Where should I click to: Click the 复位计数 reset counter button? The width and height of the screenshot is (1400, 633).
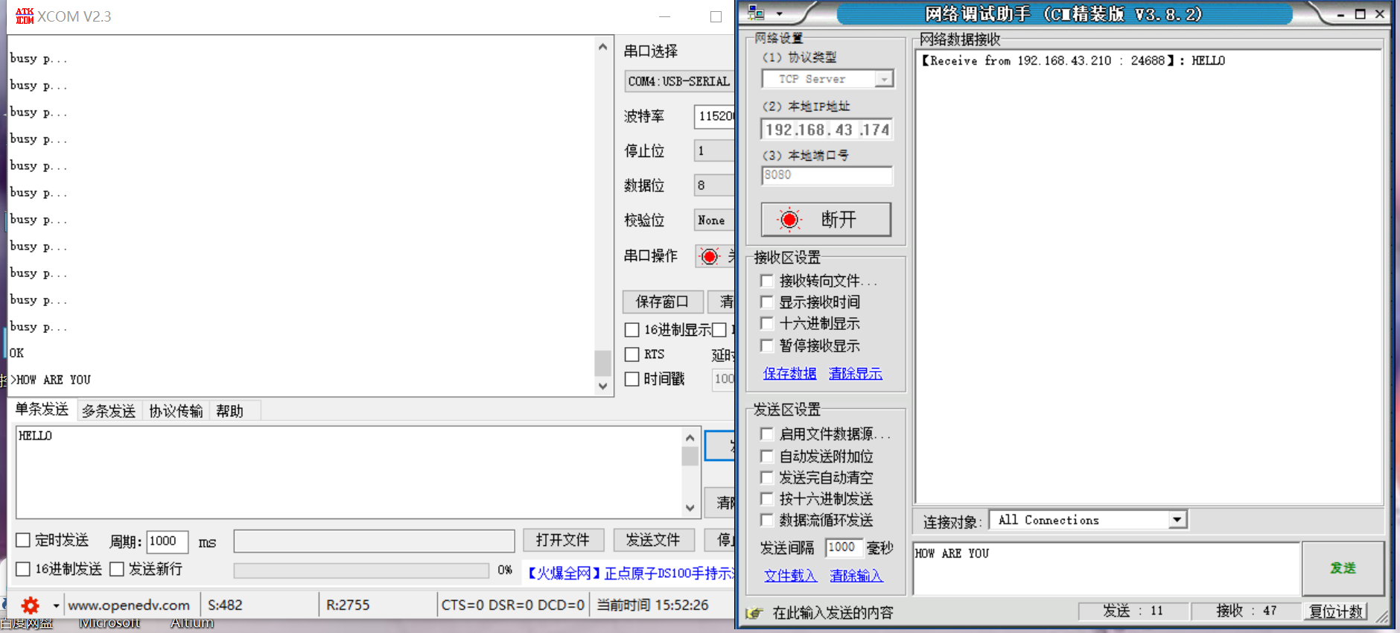click(1337, 611)
